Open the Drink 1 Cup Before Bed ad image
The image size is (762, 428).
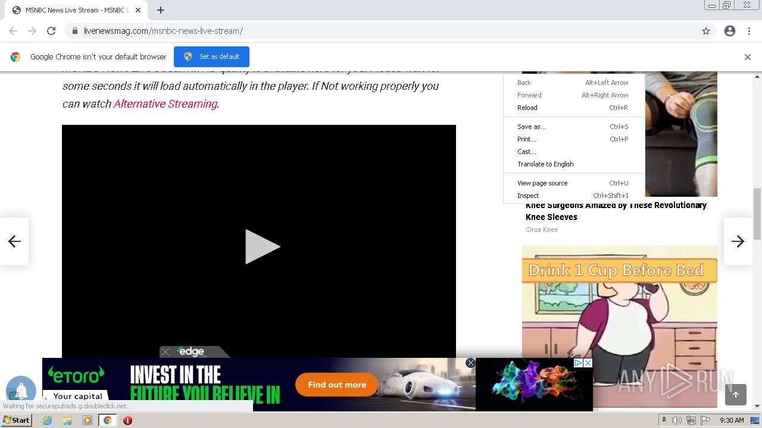[620, 326]
